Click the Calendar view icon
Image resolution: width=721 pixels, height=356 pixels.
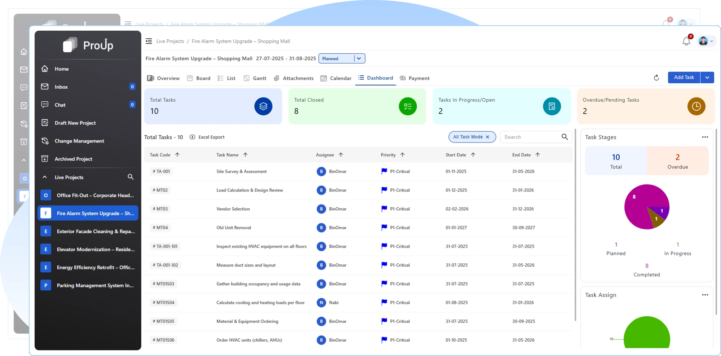(323, 78)
